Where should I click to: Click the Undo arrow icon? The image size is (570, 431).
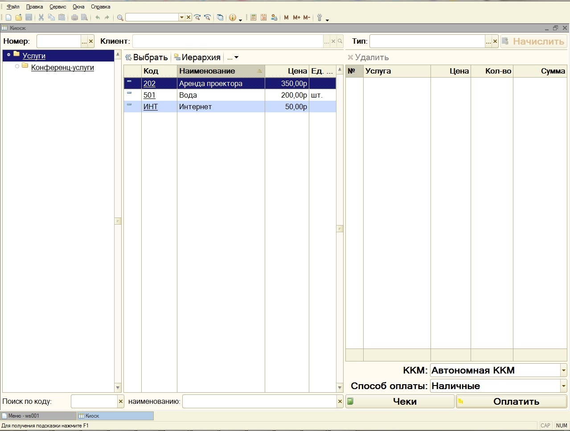point(98,17)
